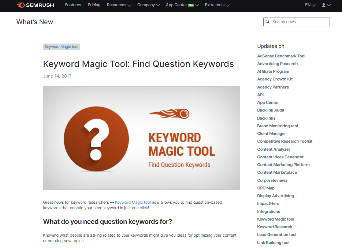The image size is (342, 248).
Task: Select Link Building tool in sidebar
Action: pos(273,243)
